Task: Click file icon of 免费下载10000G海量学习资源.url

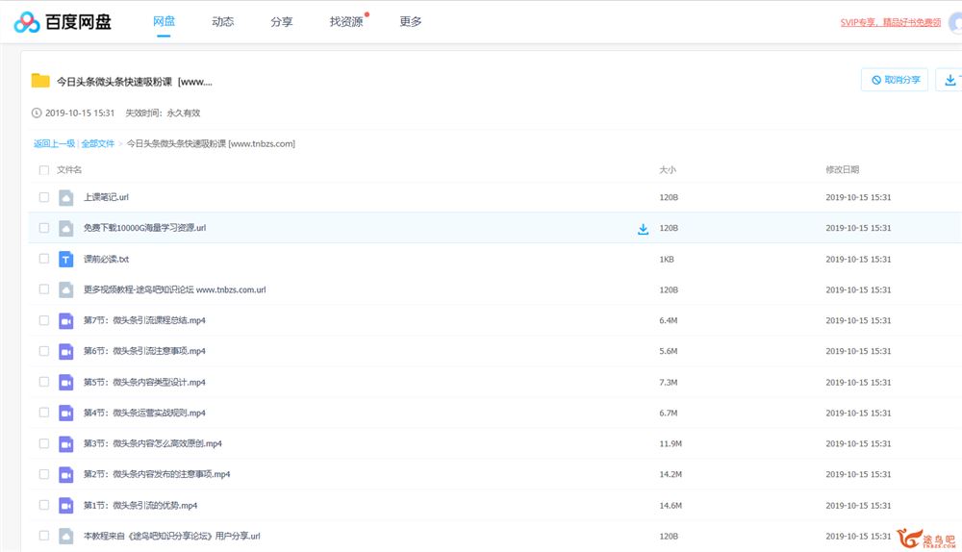Action: coord(65,228)
